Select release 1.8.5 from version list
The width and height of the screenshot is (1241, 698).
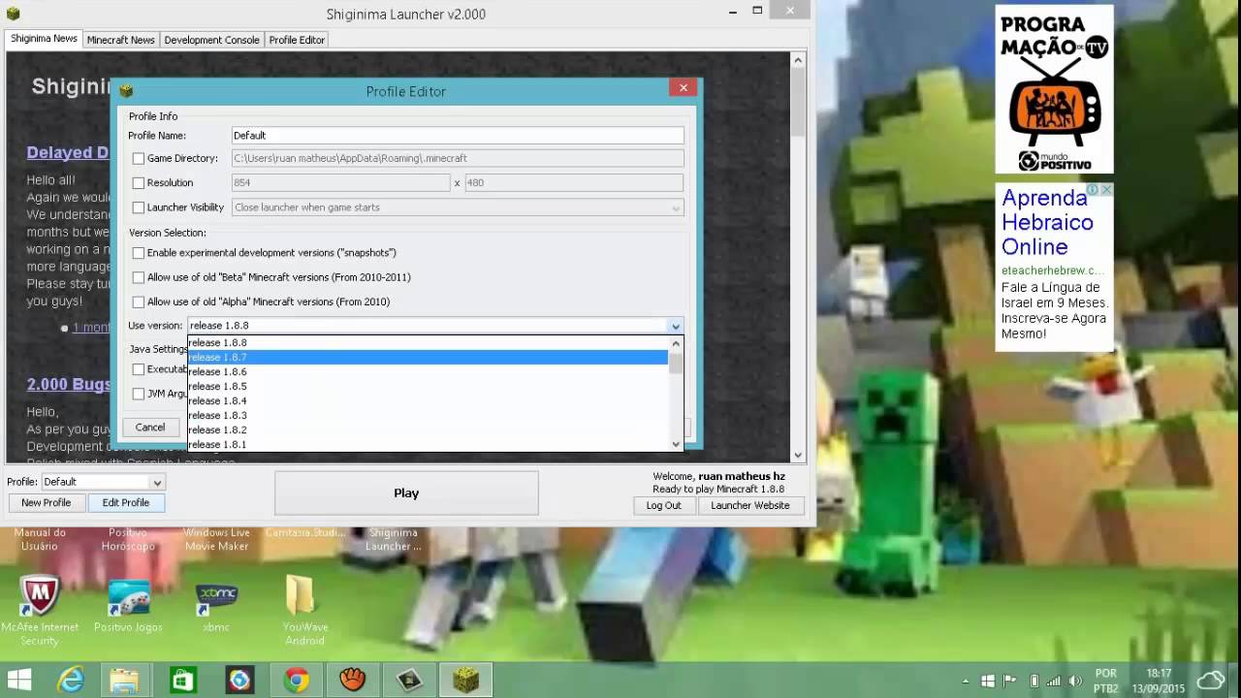click(428, 386)
